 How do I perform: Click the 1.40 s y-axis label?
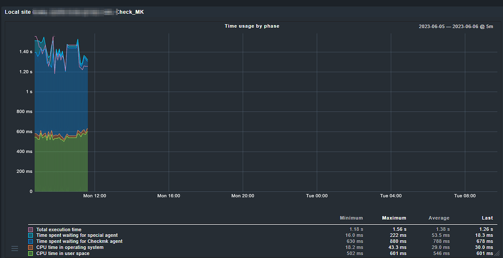point(27,52)
